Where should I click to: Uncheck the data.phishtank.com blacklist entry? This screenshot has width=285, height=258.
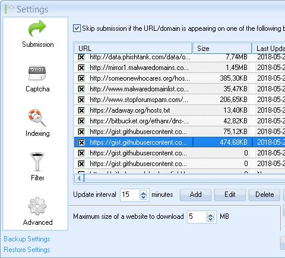pyautogui.click(x=81, y=57)
